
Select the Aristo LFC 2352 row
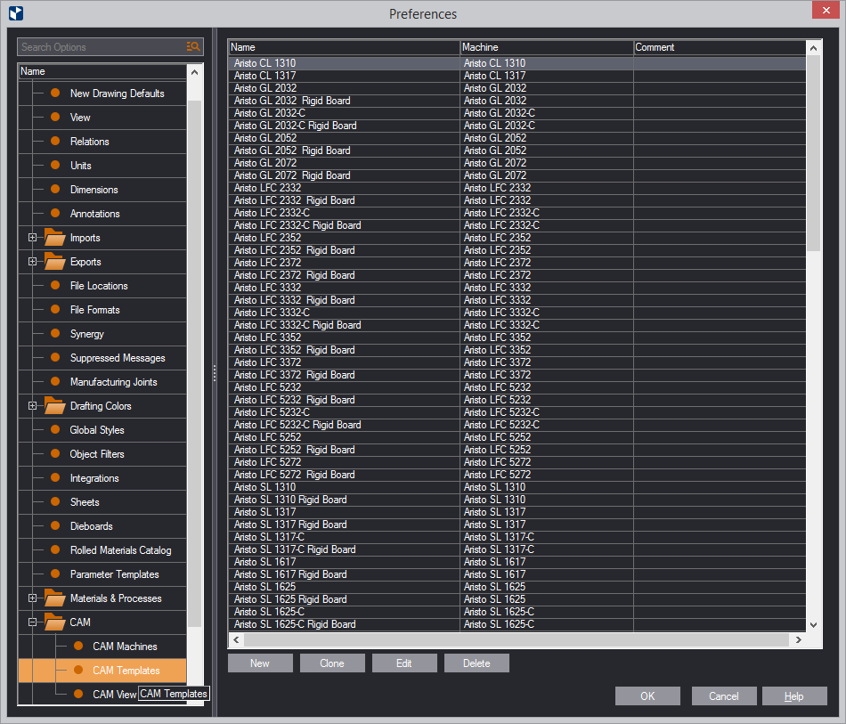tap(517, 238)
